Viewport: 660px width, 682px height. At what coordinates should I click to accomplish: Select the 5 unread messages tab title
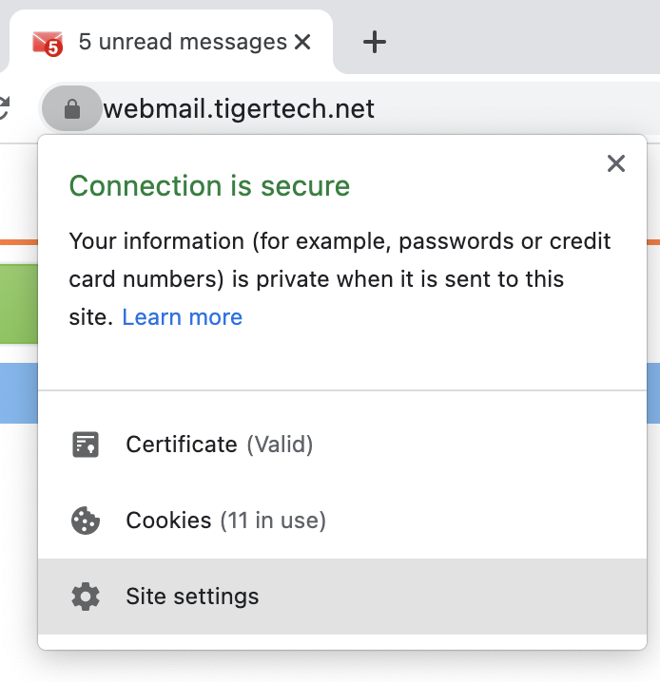(183, 42)
